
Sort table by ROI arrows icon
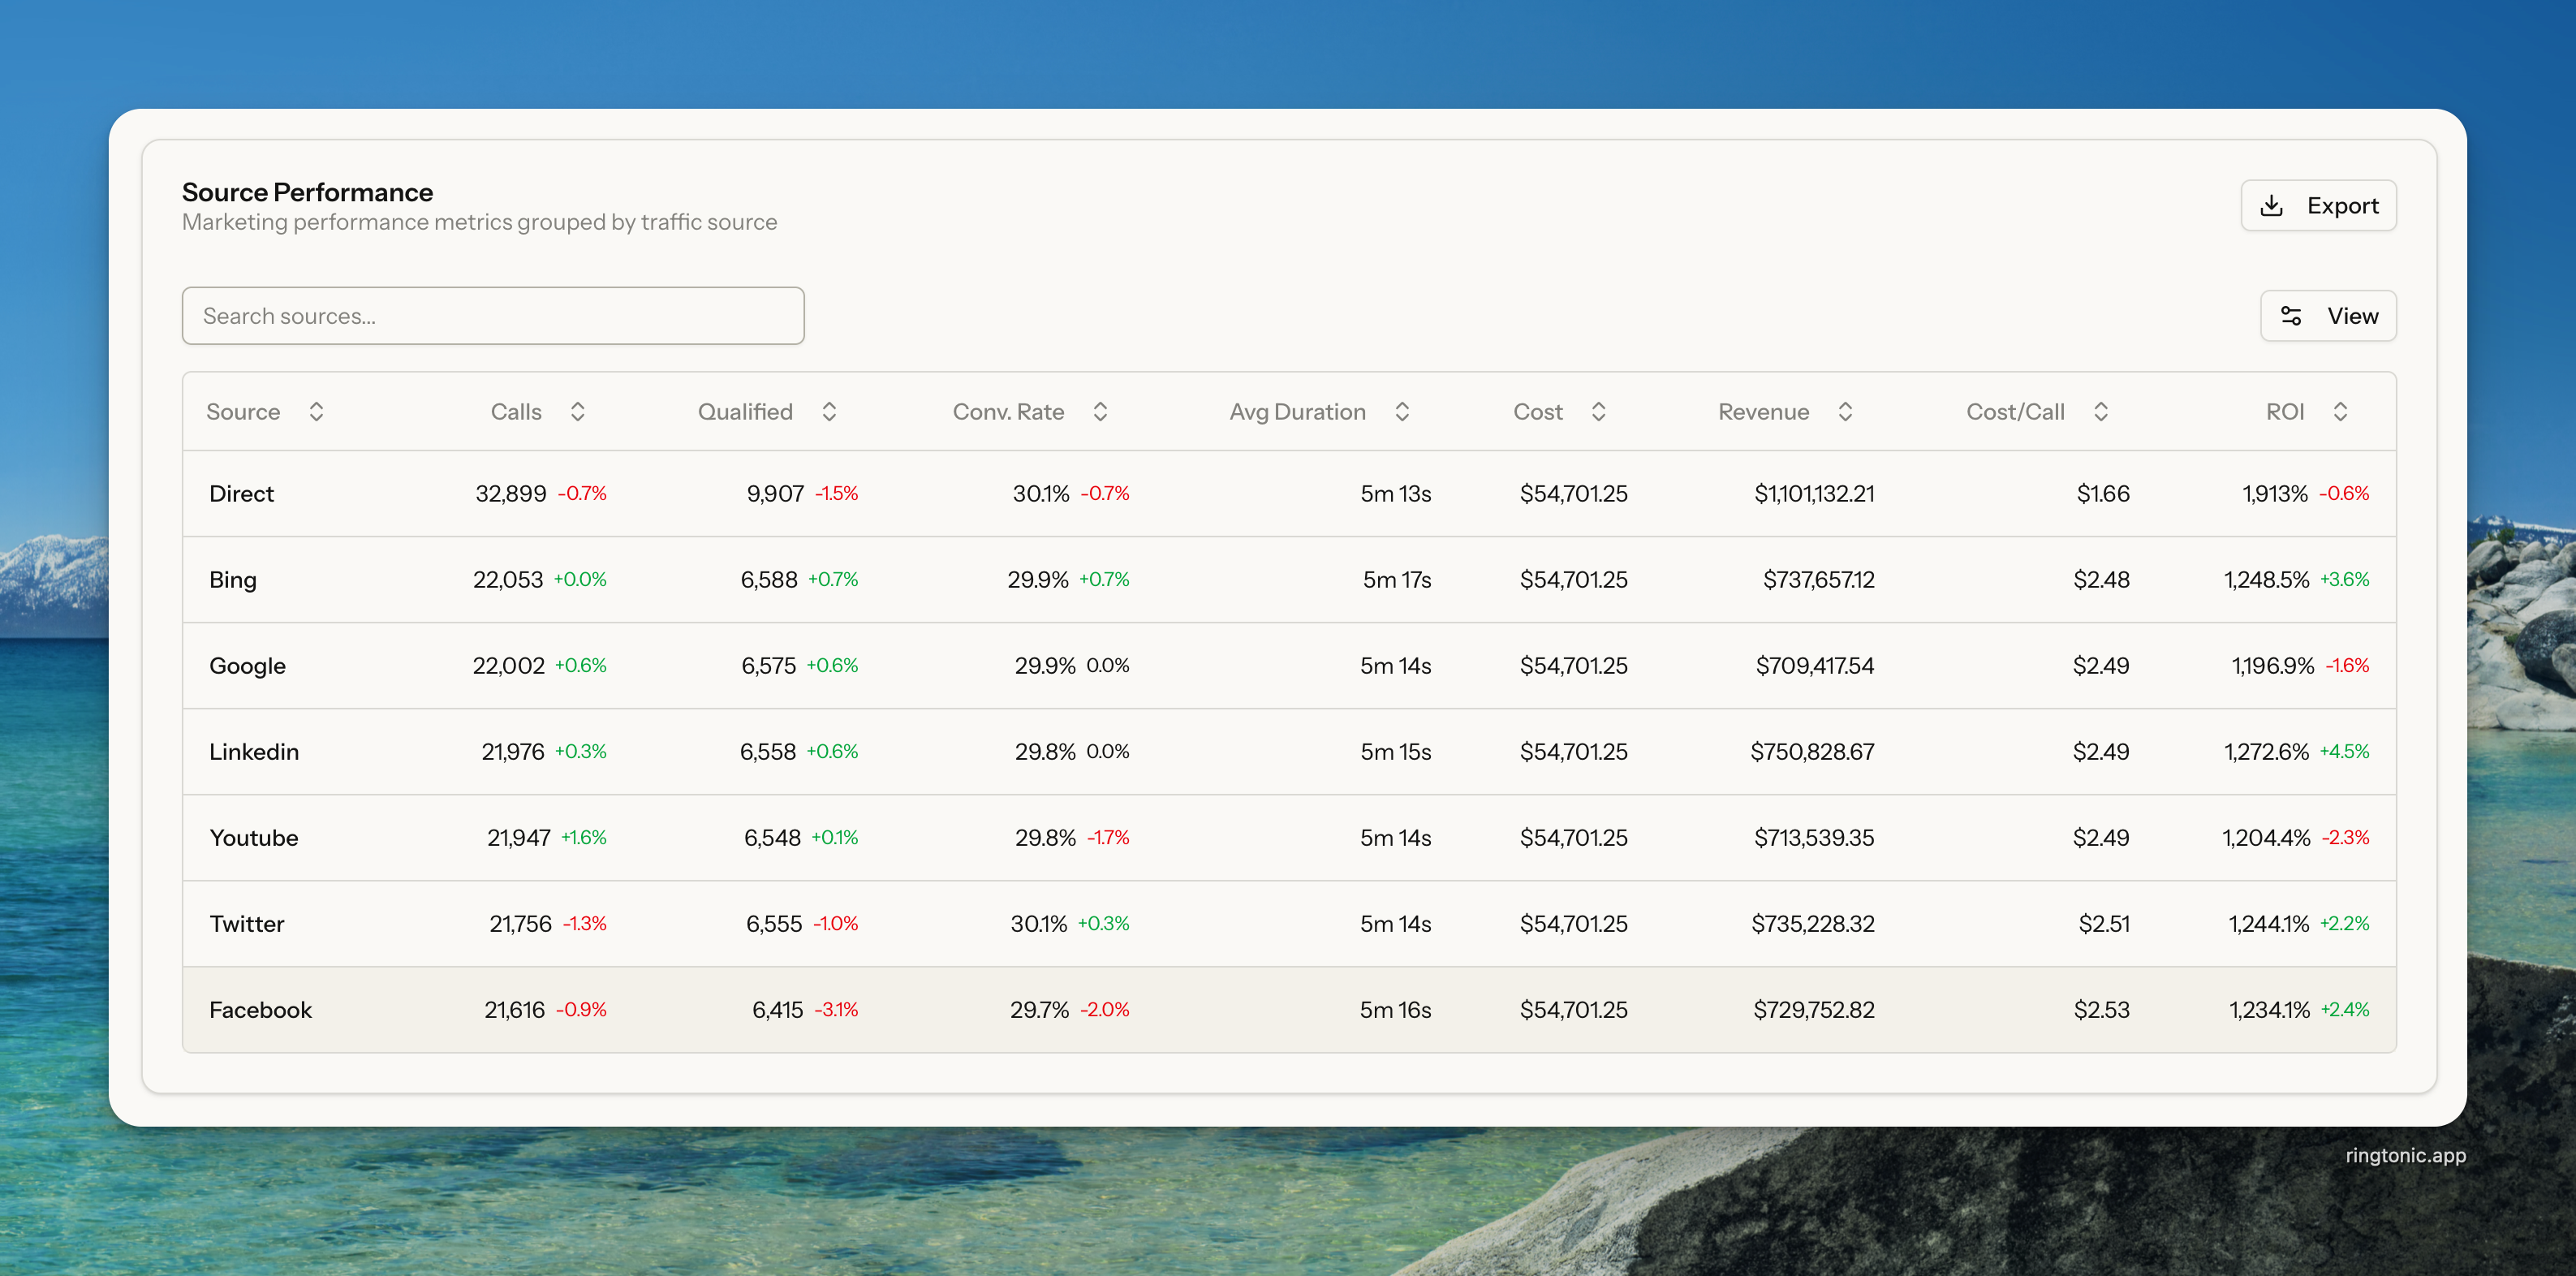(2340, 412)
